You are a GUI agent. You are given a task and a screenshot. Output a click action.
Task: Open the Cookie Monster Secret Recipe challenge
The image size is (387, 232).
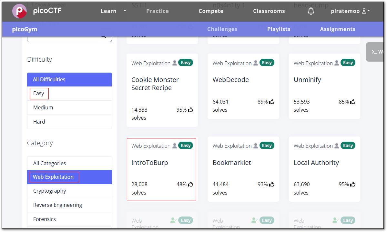(x=155, y=84)
